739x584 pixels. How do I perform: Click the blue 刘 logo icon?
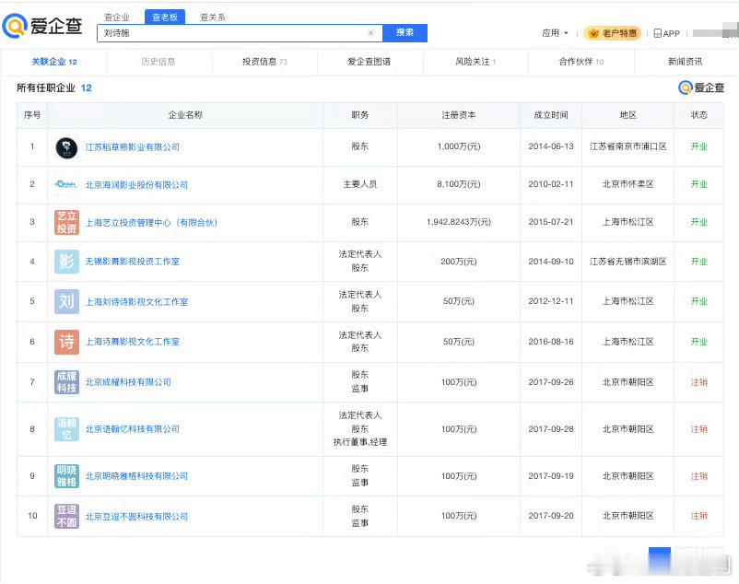(x=66, y=301)
